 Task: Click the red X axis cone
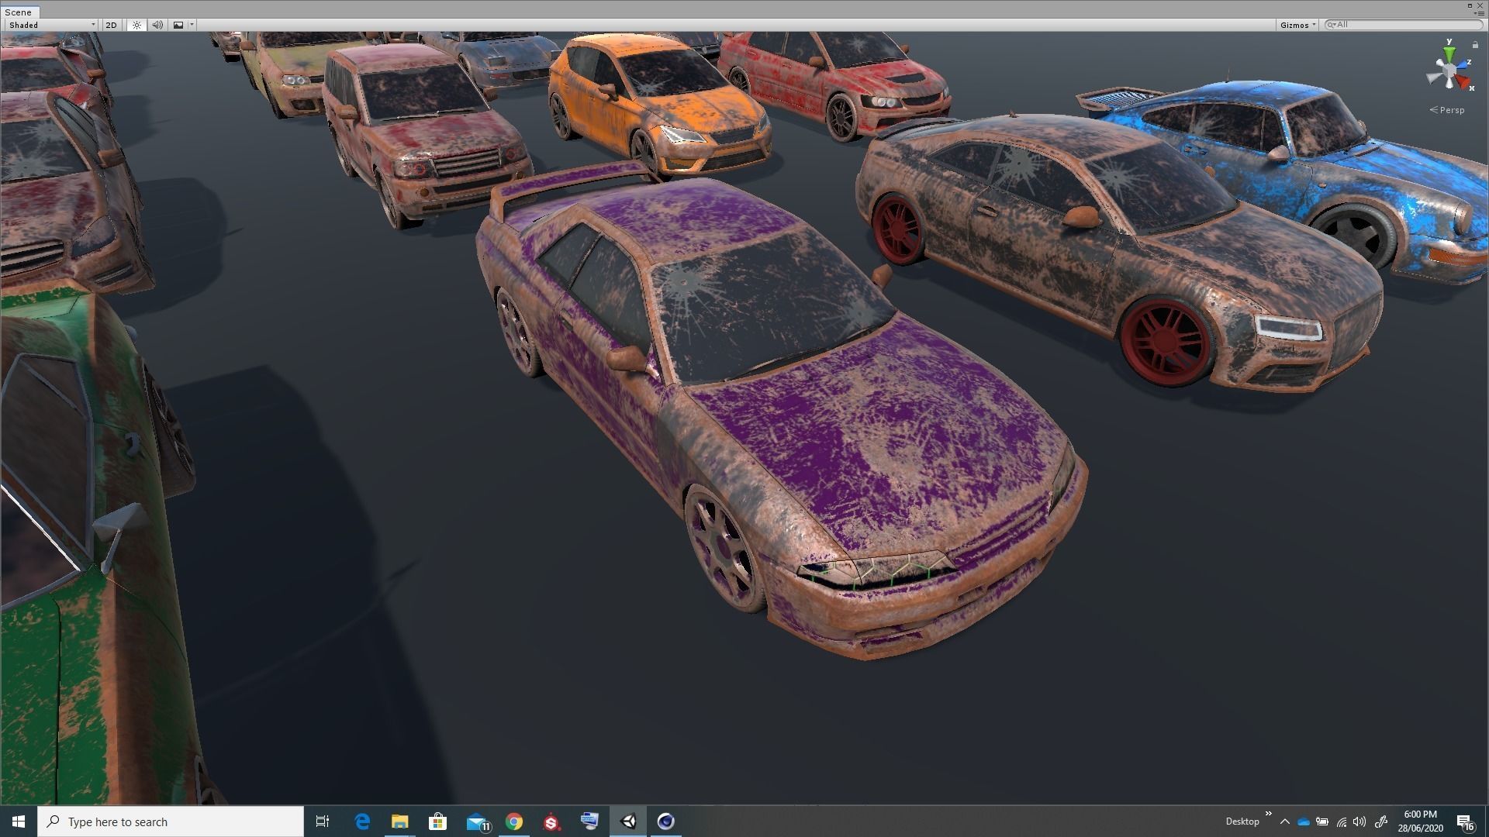1464,81
